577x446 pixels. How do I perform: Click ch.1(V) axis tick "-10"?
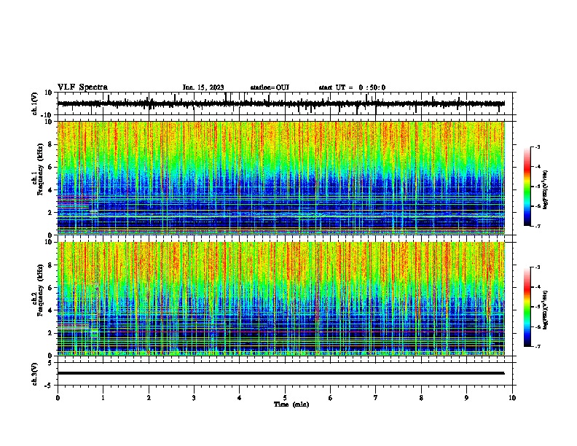tap(47, 115)
